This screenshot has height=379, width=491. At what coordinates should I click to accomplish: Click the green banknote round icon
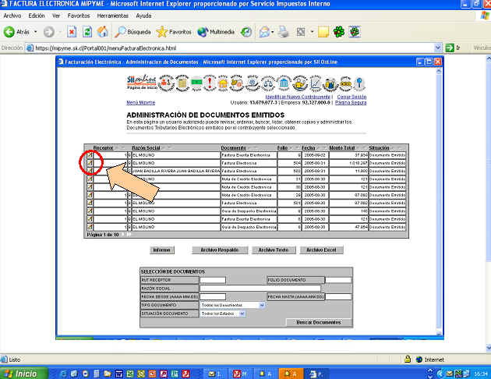196,83
